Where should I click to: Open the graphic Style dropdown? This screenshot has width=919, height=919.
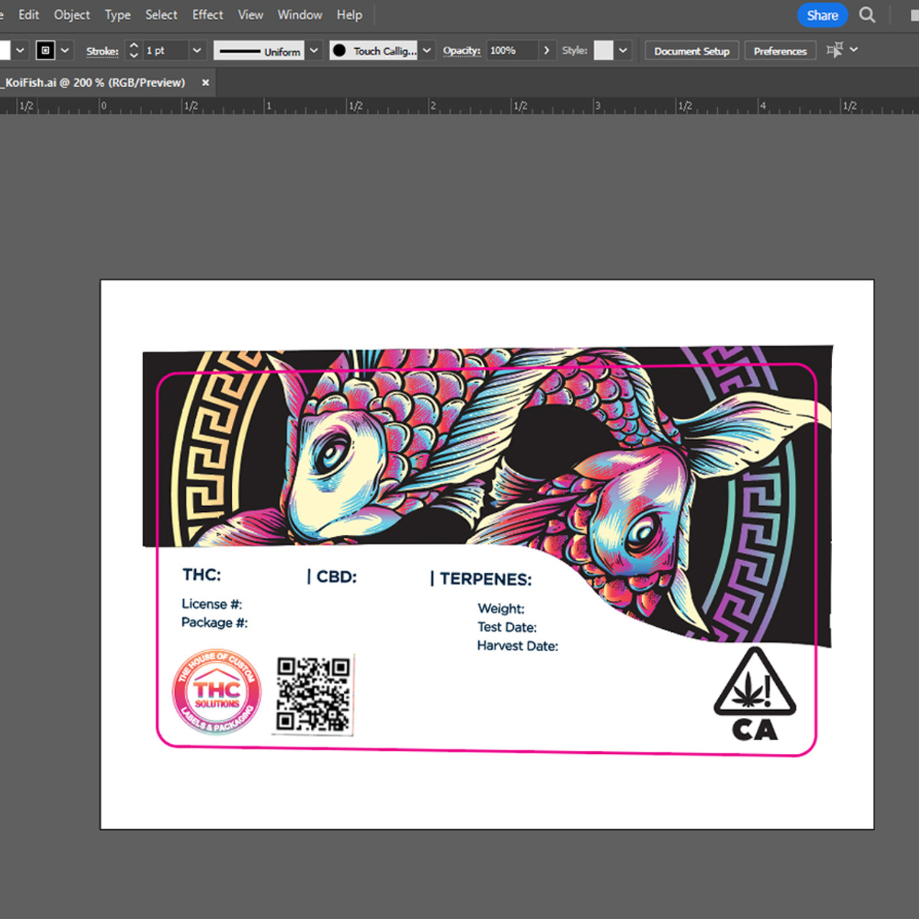pyautogui.click(x=623, y=50)
